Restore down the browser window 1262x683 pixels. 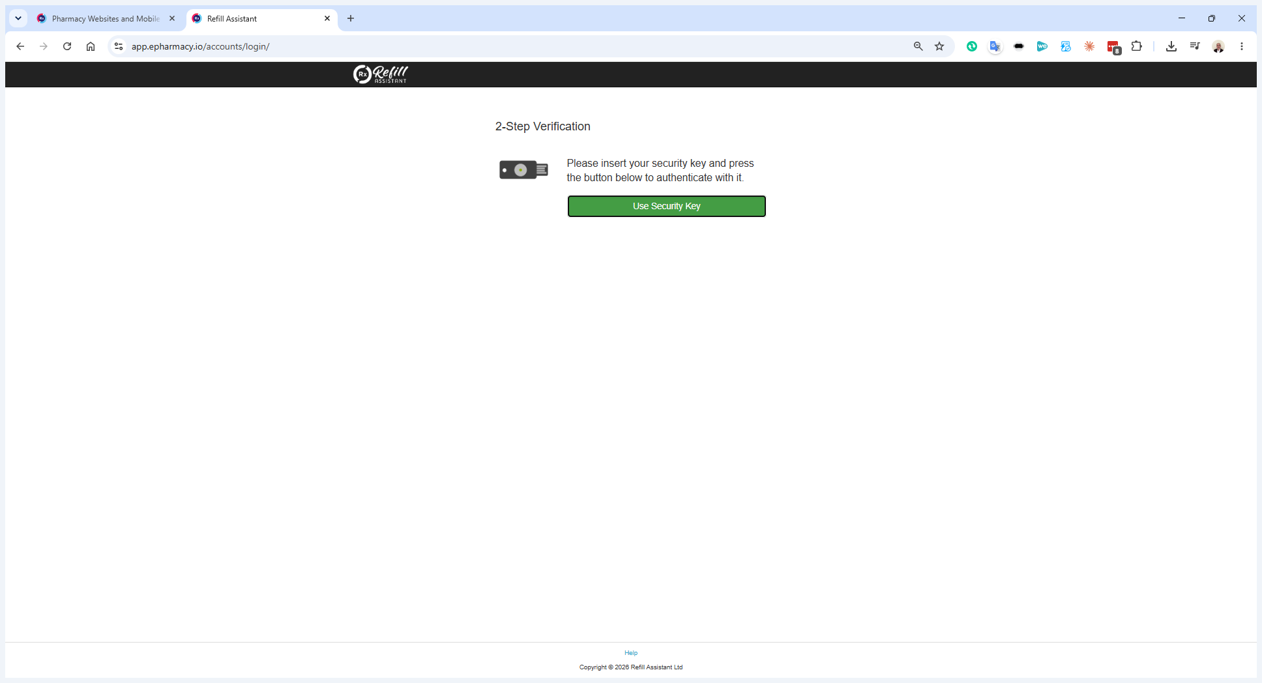[x=1212, y=18]
